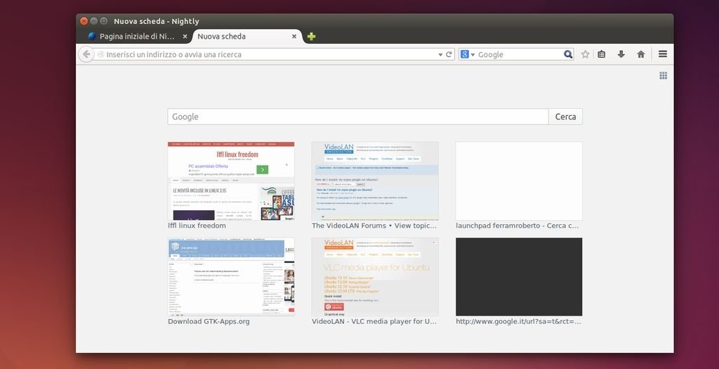
Task: Click the page Google search field
Action: tap(358, 117)
